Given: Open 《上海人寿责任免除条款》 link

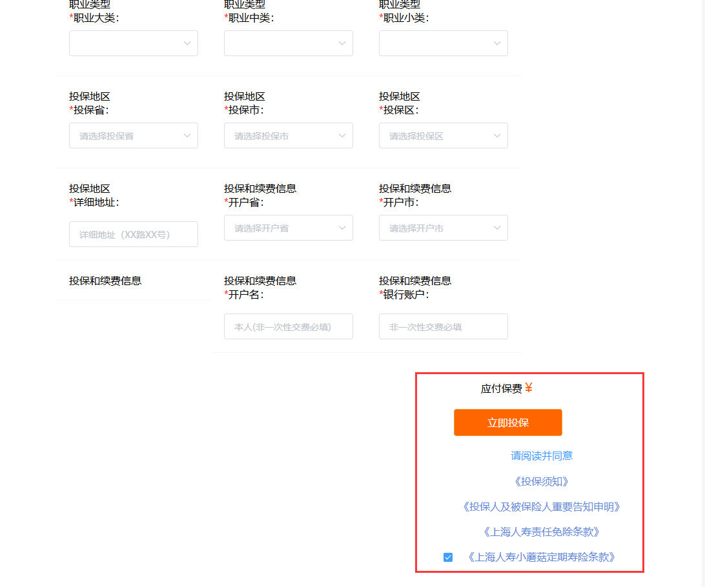Looking at the screenshot, I should click(x=541, y=532).
